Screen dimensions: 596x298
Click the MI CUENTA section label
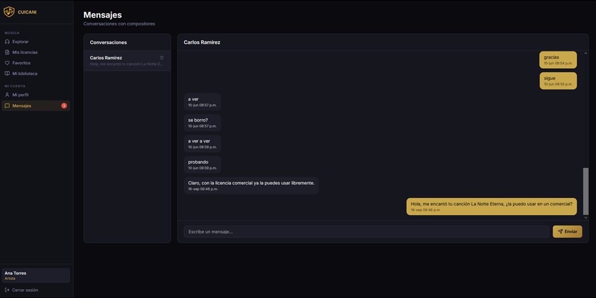point(15,86)
